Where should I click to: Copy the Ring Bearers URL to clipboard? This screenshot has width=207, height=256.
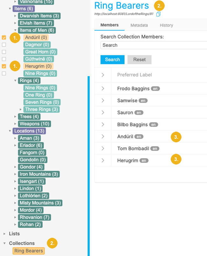[158, 14]
